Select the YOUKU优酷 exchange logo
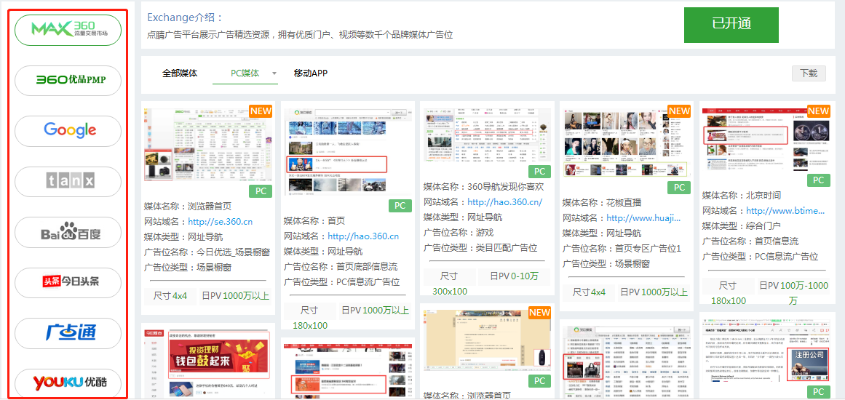Screen dimensions: 845x400 [x=68, y=383]
